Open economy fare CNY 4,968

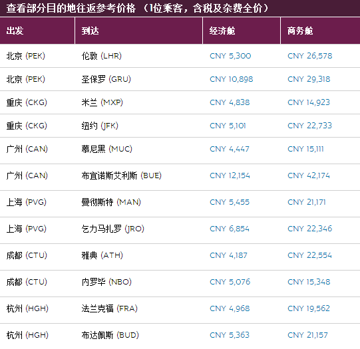point(230,308)
